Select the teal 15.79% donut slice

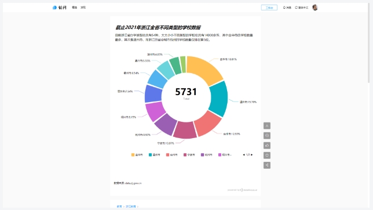[219, 99]
